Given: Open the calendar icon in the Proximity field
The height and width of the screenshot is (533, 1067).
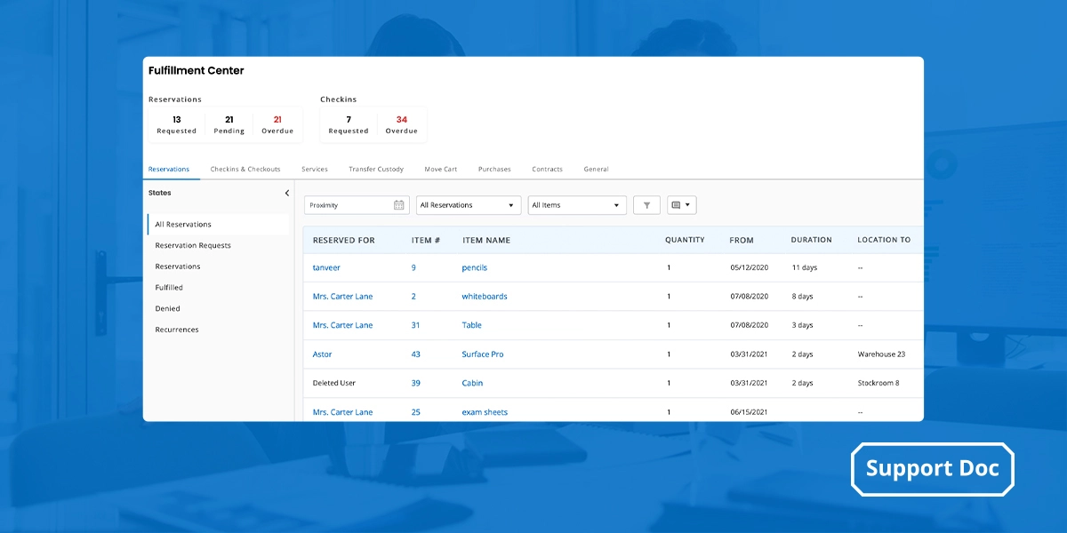Looking at the screenshot, I should (x=397, y=204).
